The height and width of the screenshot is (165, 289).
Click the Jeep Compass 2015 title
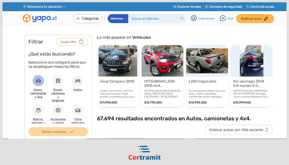pos(117,81)
